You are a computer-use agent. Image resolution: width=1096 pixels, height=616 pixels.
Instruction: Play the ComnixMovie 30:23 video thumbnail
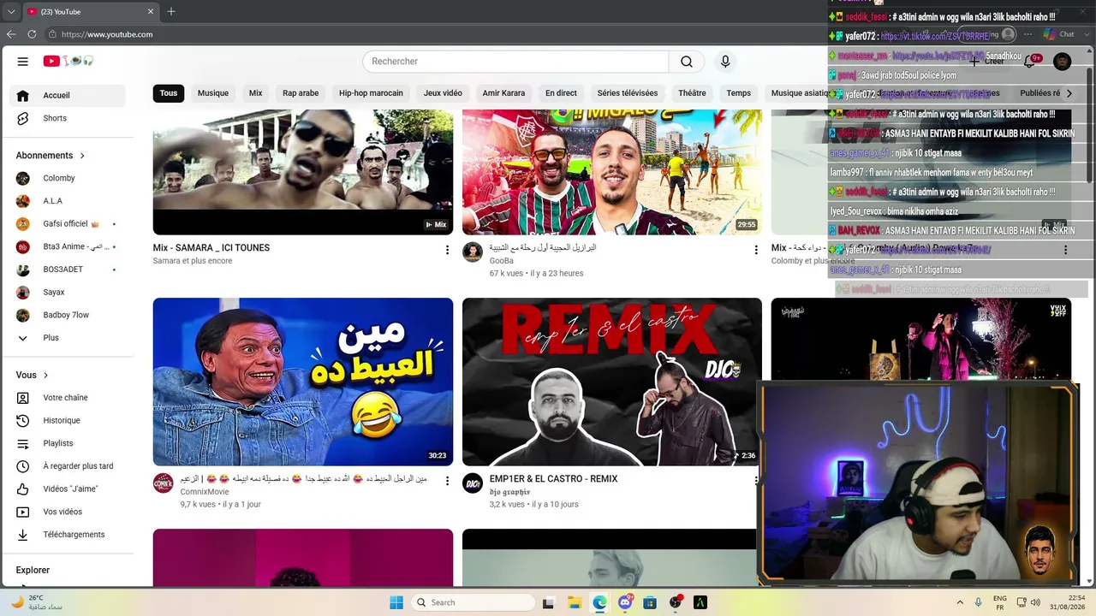303,382
